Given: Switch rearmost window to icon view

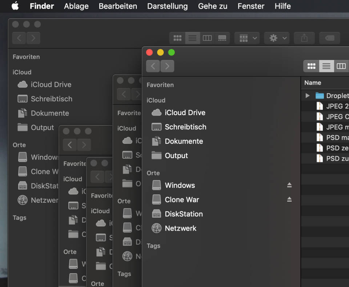Looking at the screenshot, I should pos(177,38).
